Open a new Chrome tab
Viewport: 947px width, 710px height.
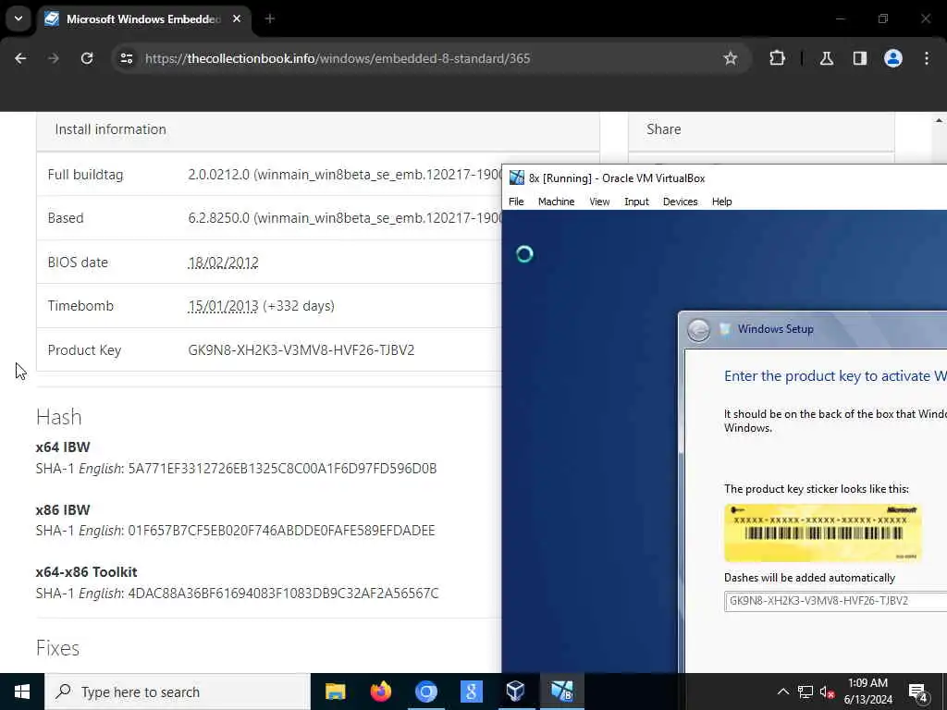pos(270,18)
